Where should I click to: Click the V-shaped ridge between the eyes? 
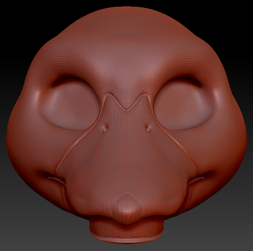point(127,102)
